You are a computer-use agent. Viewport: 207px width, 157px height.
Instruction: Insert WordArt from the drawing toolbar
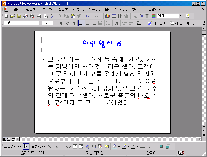pyautogui.click(x=88, y=147)
